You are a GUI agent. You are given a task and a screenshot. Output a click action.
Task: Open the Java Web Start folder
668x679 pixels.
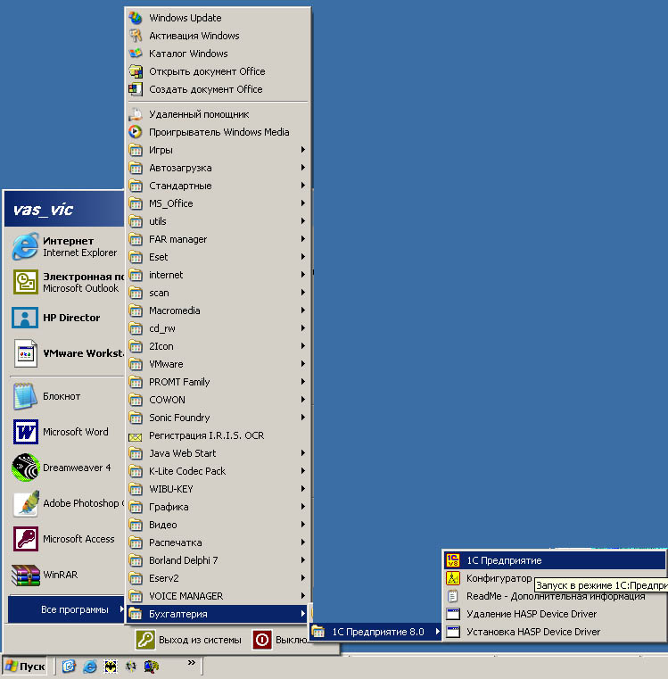tap(218, 453)
